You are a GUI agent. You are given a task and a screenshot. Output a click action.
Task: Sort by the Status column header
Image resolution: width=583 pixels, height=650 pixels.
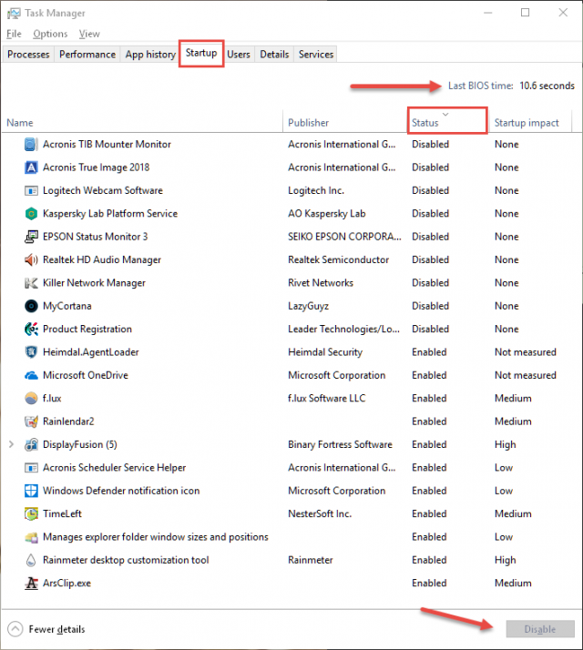click(x=447, y=121)
